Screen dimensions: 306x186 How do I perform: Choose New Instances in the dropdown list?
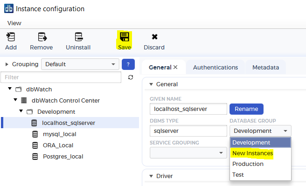[252, 153]
